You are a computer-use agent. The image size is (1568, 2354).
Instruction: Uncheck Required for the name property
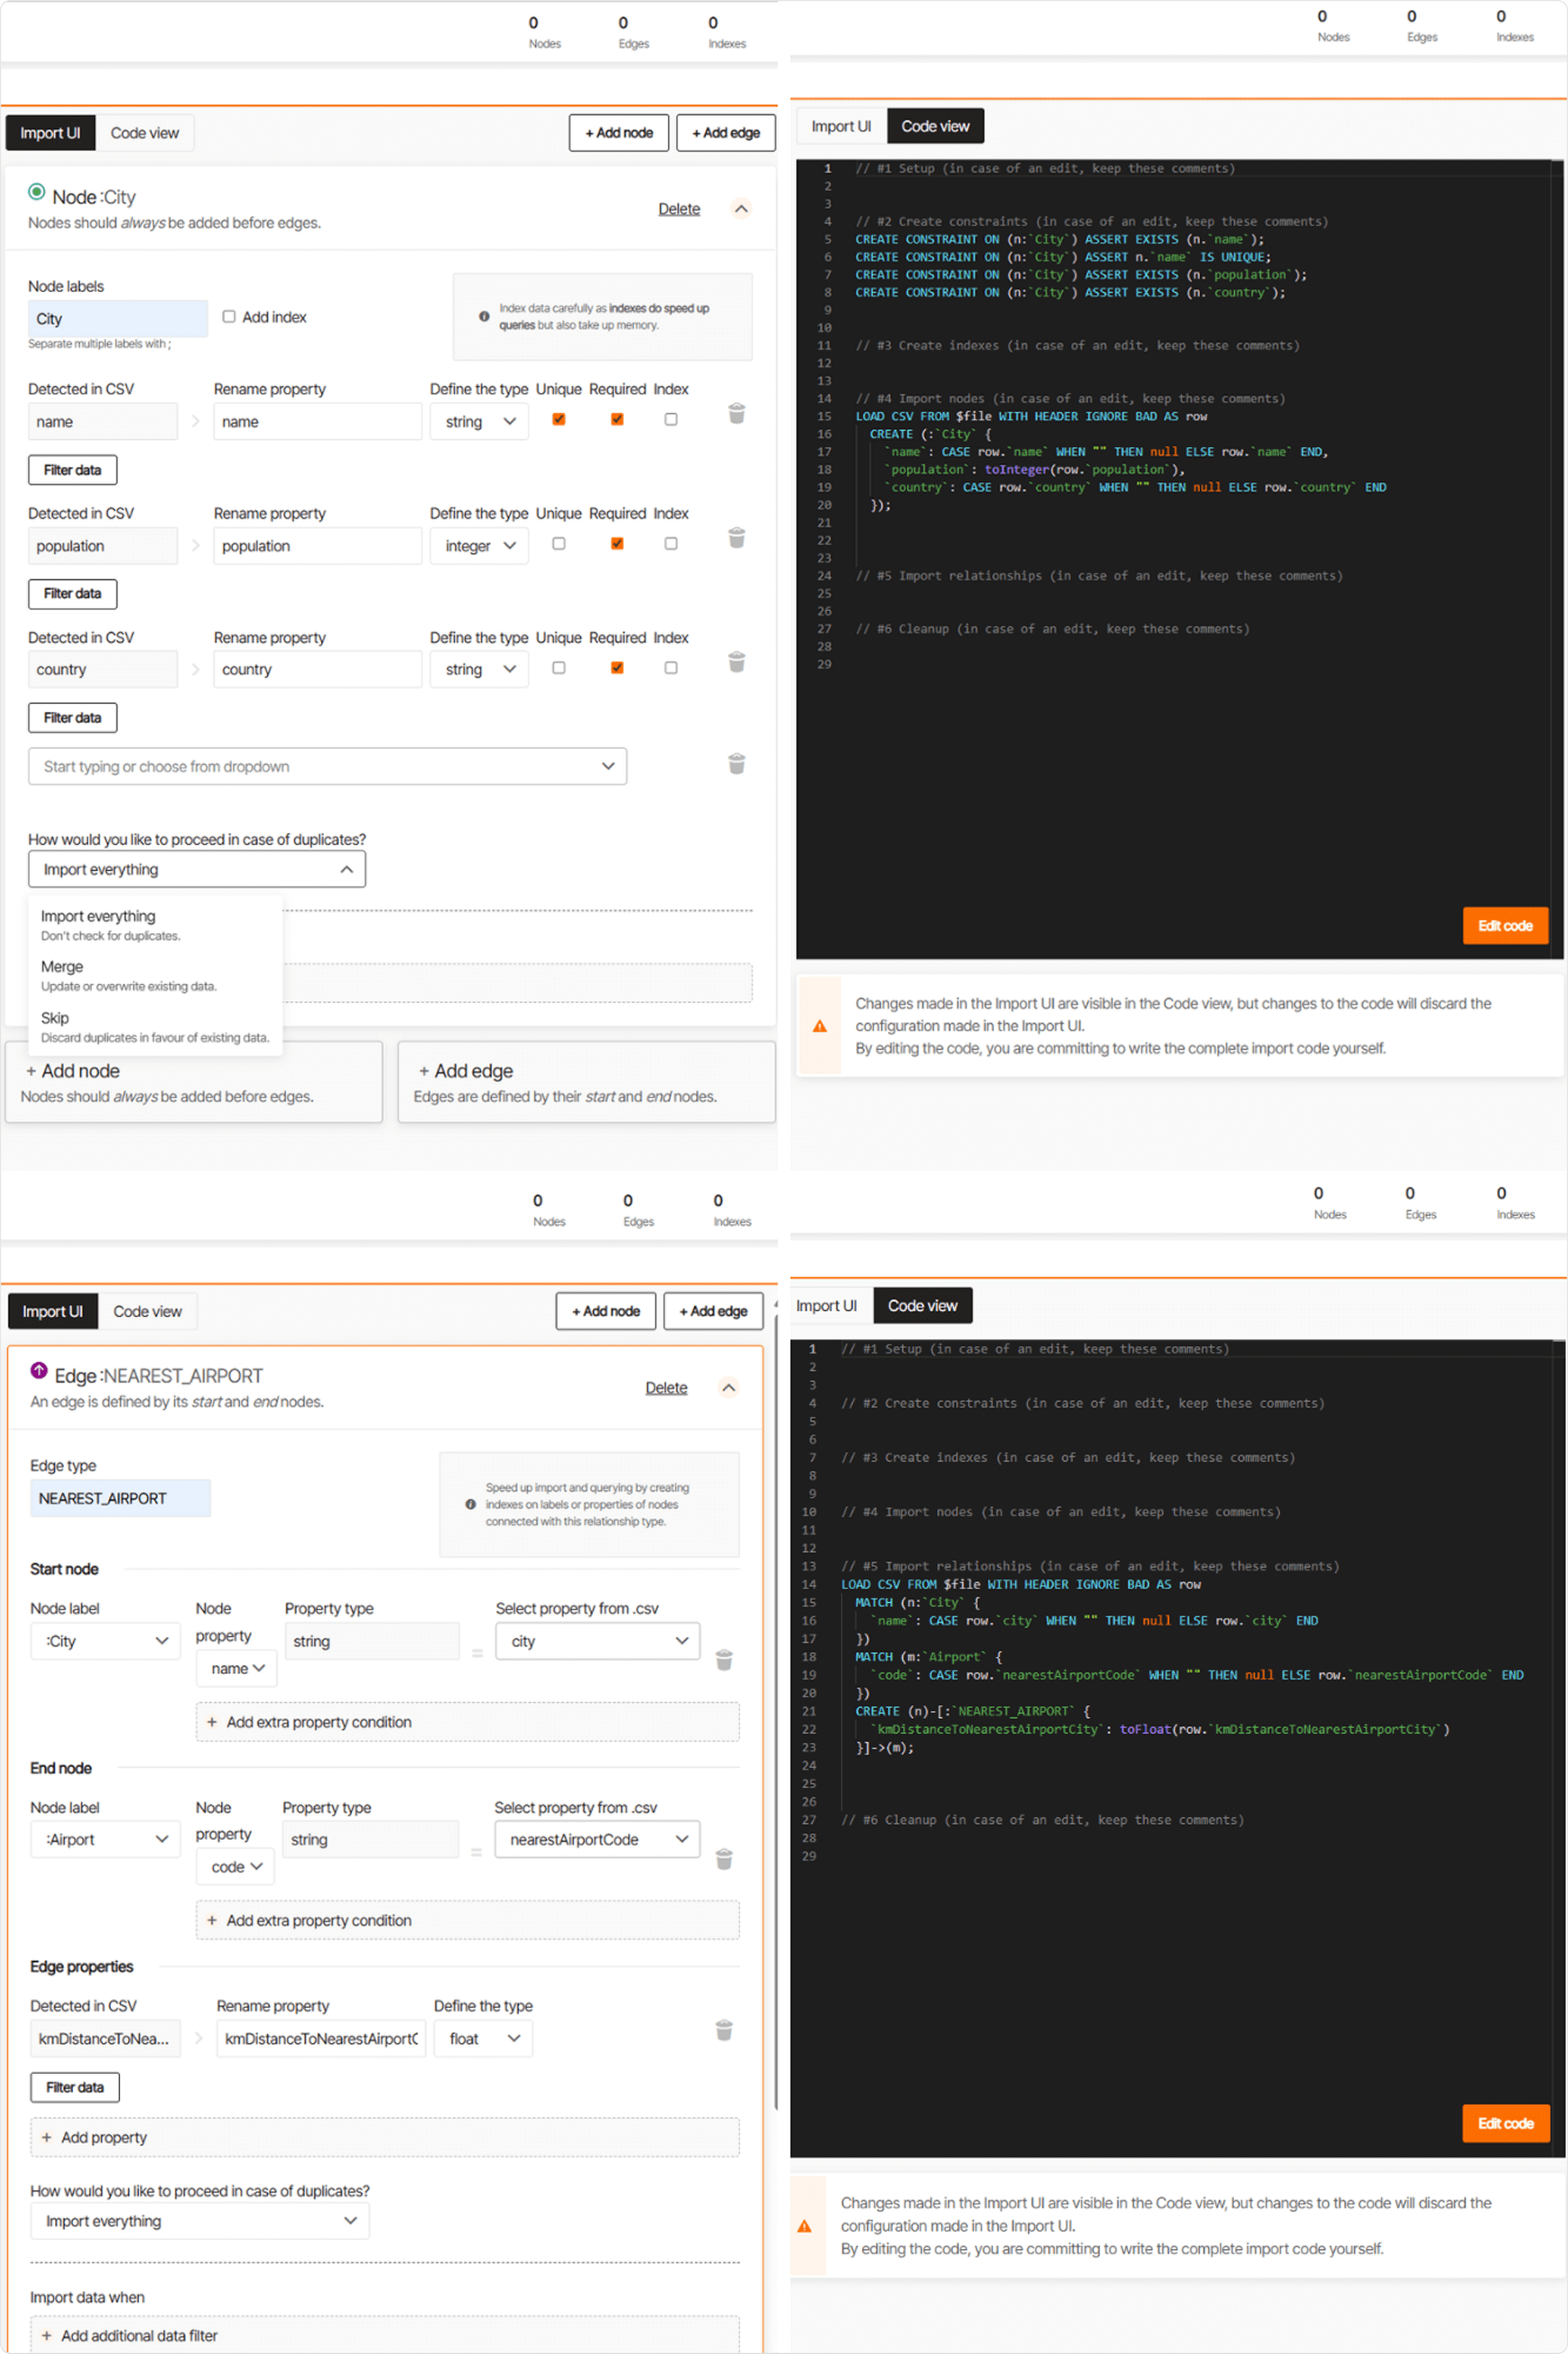click(617, 419)
